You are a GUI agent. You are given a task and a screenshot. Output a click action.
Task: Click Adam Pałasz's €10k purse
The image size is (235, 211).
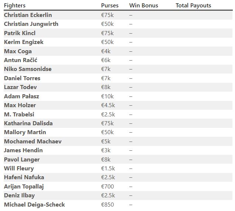click(107, 96)
